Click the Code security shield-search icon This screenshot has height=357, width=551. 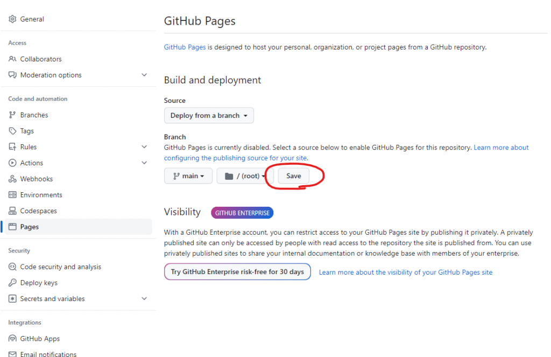pyautogui.click(x=12, y=267)
